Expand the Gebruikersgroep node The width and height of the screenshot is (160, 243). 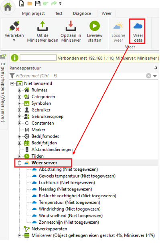point(20,117)
